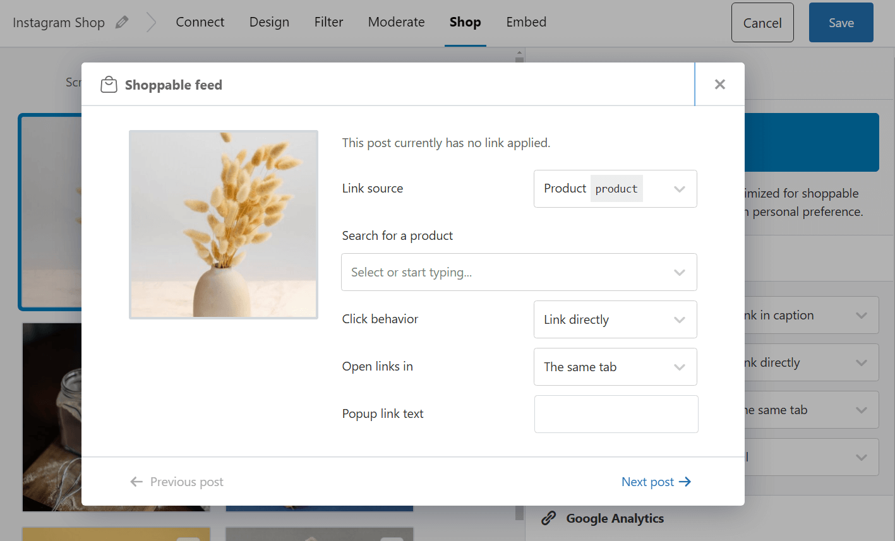Expand the Click behavior dropdown showing Link directly
895x541 pixels.
tap(680, 319)
